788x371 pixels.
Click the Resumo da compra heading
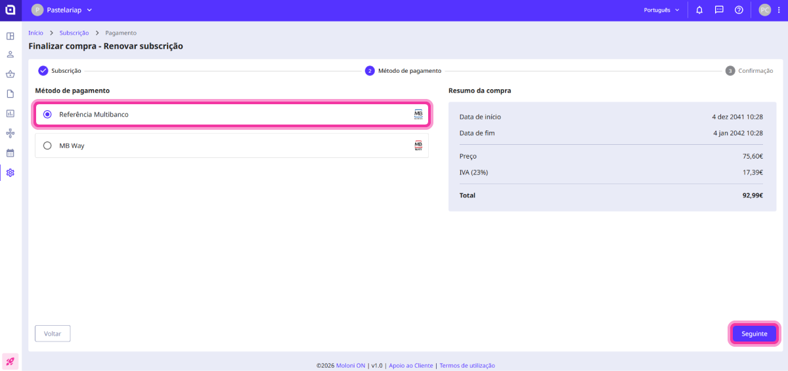click(479, 90)
